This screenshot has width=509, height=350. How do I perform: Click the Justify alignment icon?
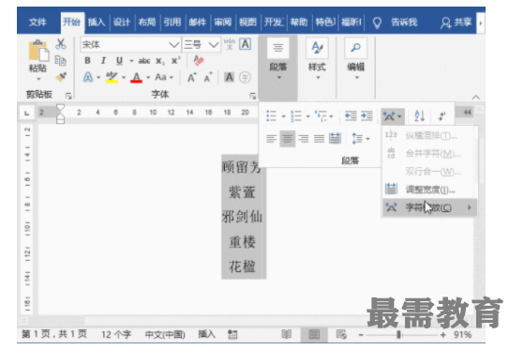319,139
